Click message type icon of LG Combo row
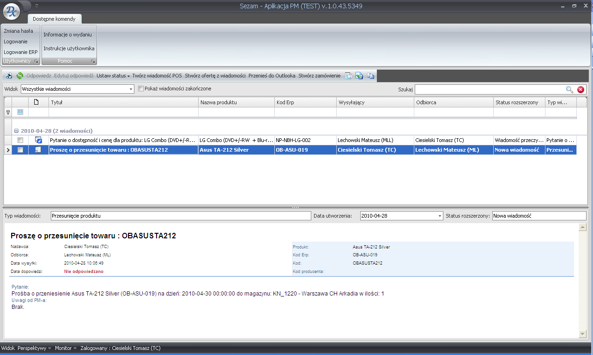This screenshot has width=593, height=355. (38, 140)
